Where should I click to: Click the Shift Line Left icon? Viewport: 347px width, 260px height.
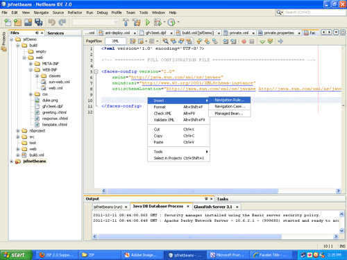(226, 42)
